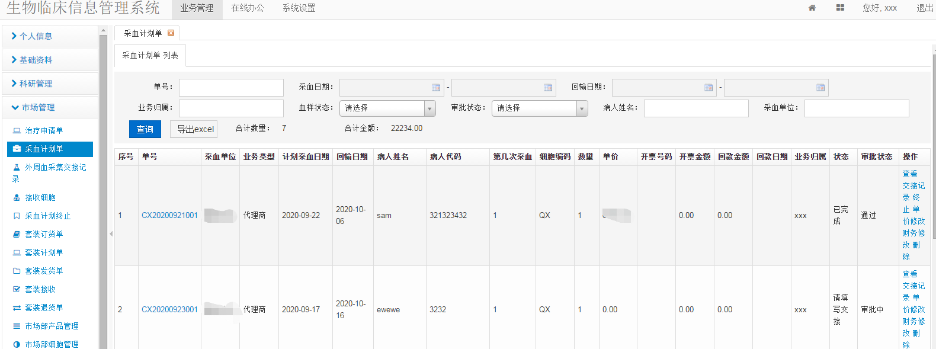Open calendar picker for 采血日期 start
936x349 pixels.
436,88
